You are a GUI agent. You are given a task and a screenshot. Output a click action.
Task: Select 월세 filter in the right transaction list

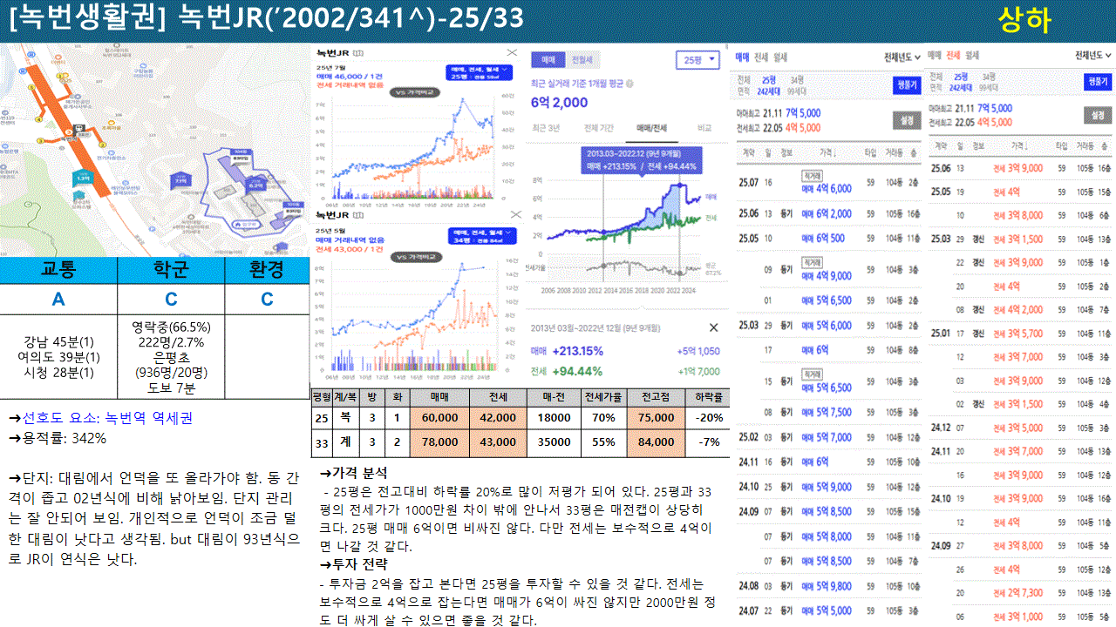(x=970, y=56)
